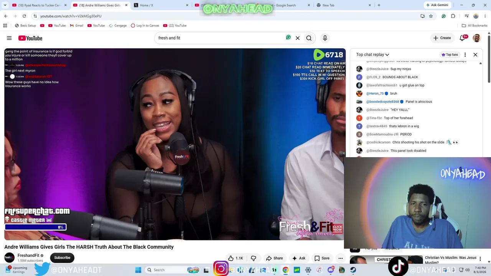Open the Gmail bookmark
The height and width of the screenshot is (276, 491).
coord(76,26)
